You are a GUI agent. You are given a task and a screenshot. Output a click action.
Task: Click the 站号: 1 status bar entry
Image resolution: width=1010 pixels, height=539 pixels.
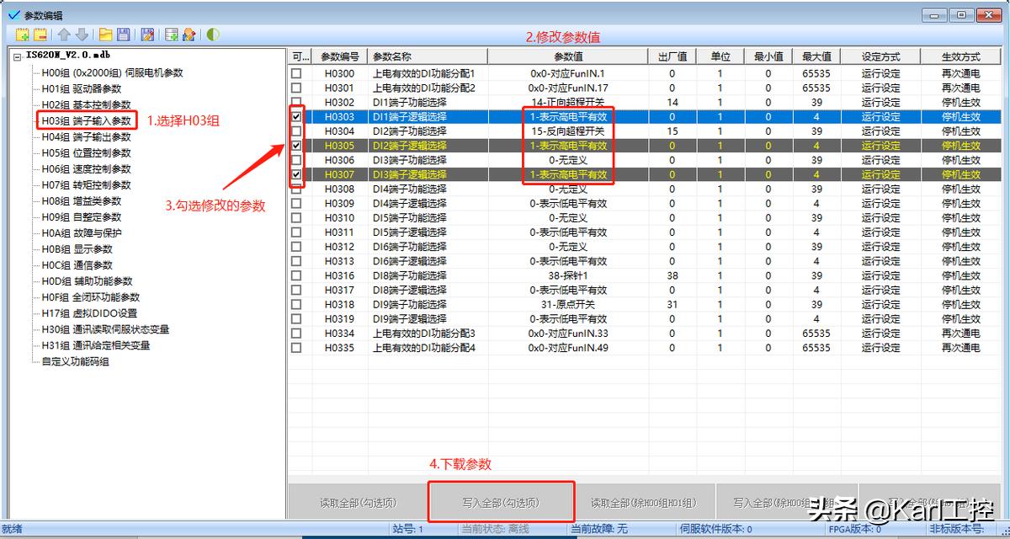[408, 529]
